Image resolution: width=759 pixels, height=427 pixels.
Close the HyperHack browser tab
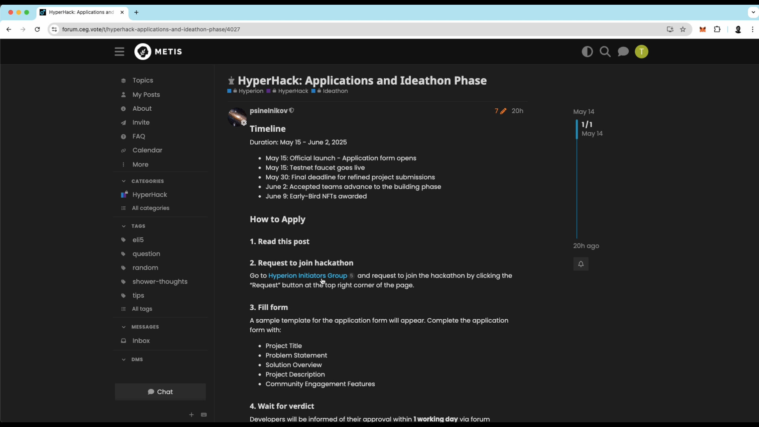pos(122,12)
